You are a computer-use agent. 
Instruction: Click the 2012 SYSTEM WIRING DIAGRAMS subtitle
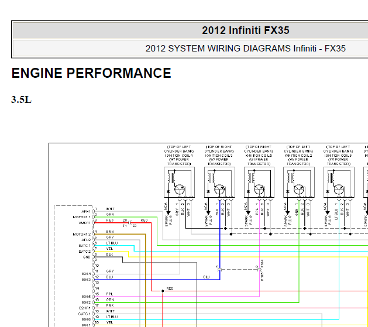(x=246, y=49)
